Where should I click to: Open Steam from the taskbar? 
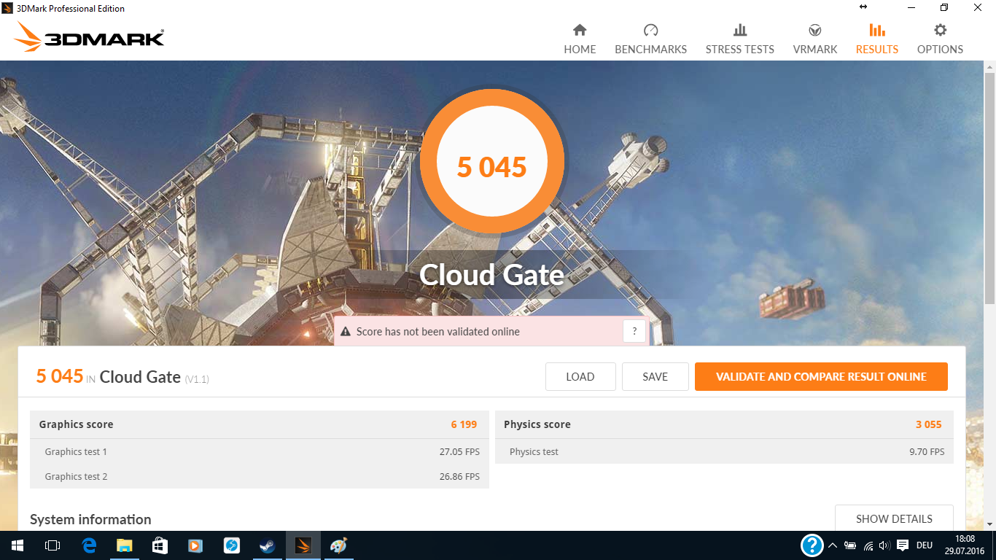coord(268,545)
